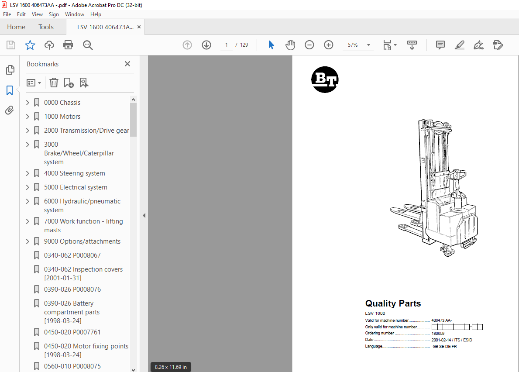519x372 pixels.
Task: Switch to the Home tab
Action: [x=16, y=27]
